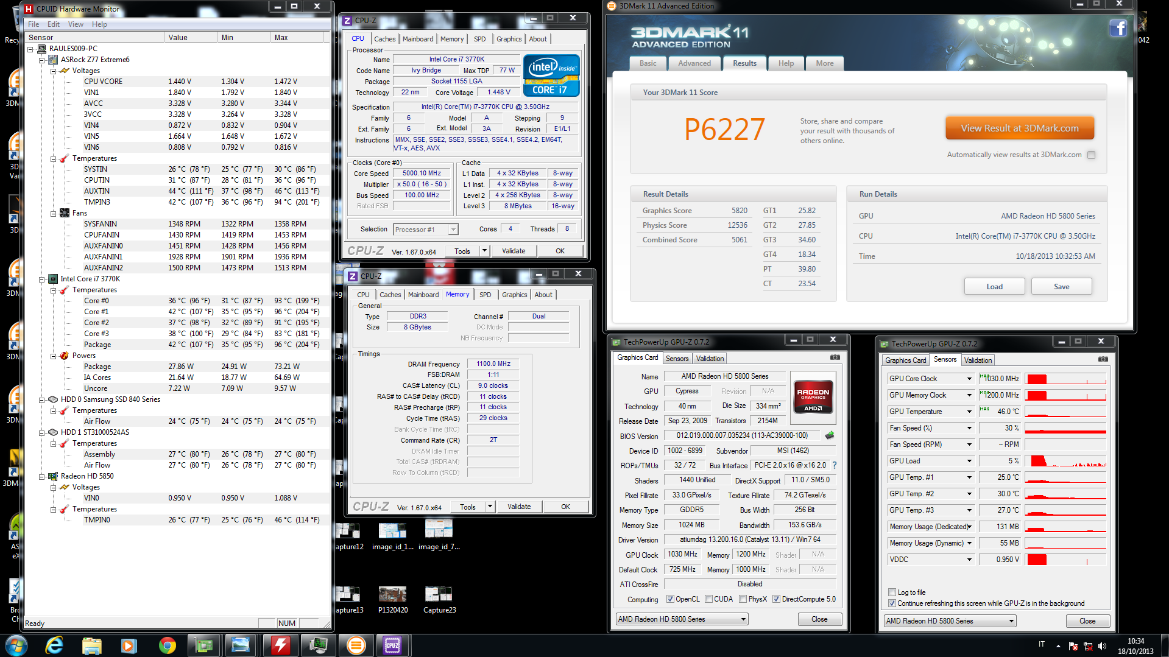Show hidden system tray icons arrow
Viewport: 1169px width, 657px height.
pos(1058,646)
